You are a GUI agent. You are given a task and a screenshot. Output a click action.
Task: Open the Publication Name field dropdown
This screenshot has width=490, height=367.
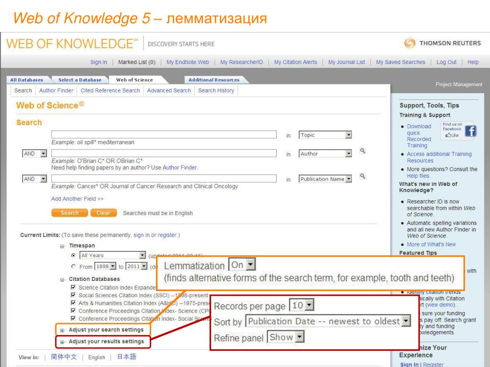pyautogui.click(x=325, y=179)
